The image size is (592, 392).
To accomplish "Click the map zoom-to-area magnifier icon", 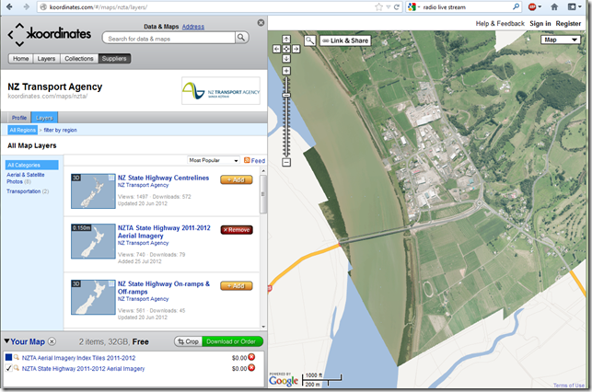I will click(310, 40).
